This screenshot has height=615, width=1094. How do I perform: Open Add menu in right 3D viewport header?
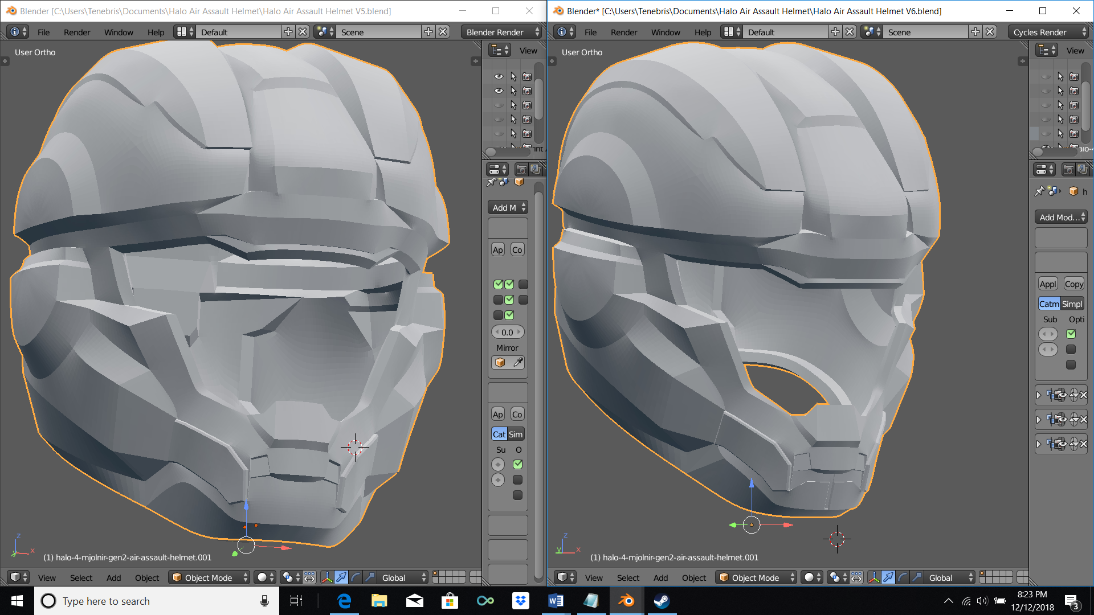[660, 577]
